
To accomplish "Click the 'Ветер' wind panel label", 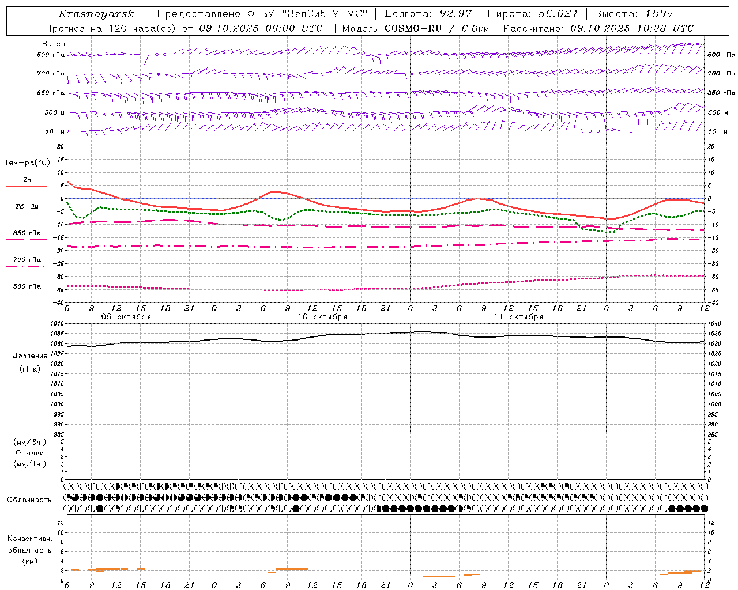I will pos(54,44).
